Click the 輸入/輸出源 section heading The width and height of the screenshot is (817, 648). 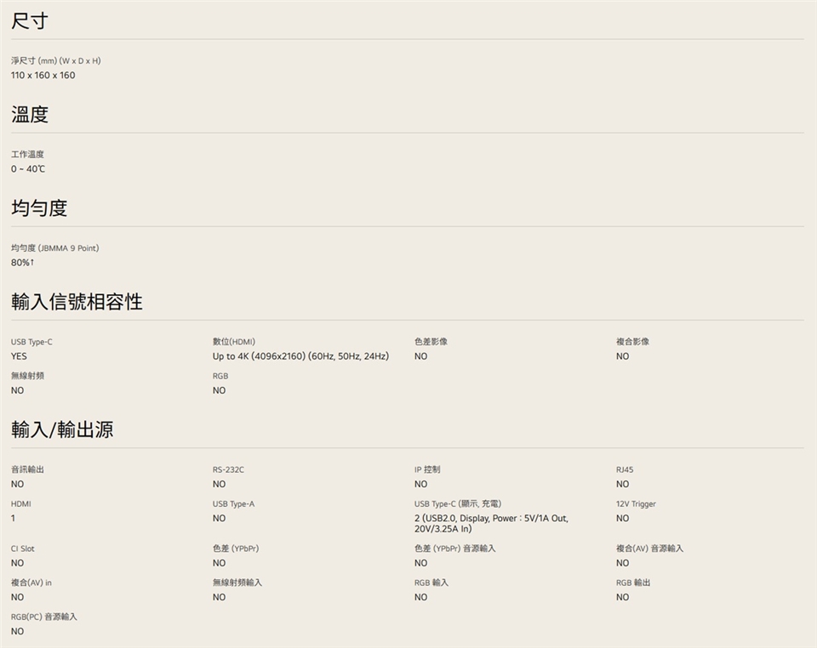pos(62,430)
